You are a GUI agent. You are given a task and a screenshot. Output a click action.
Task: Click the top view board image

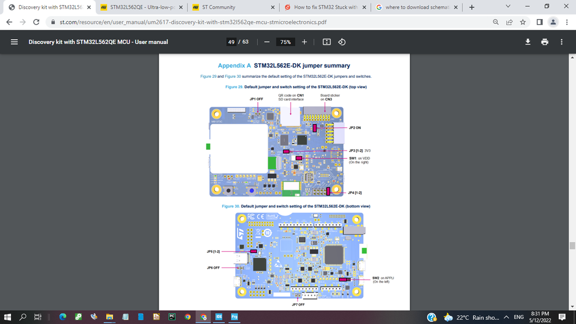click(x=276, y=152)
